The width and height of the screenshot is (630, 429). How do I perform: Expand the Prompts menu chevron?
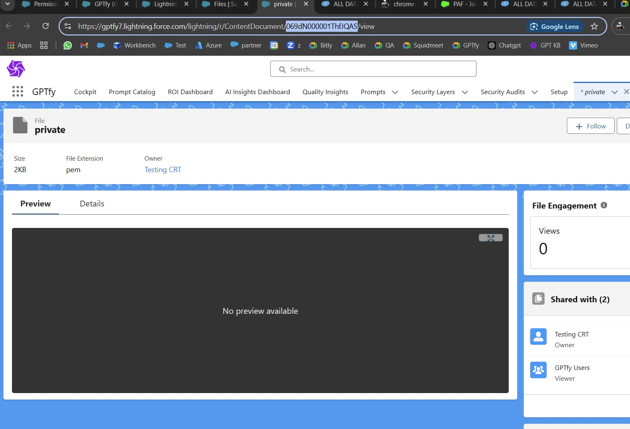click(x=395, y=92)
